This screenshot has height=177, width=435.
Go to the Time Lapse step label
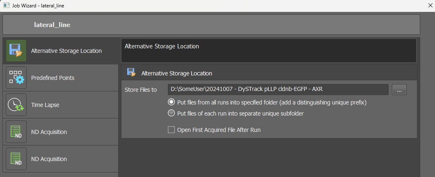pyautogui.click(x=45, y=105)
